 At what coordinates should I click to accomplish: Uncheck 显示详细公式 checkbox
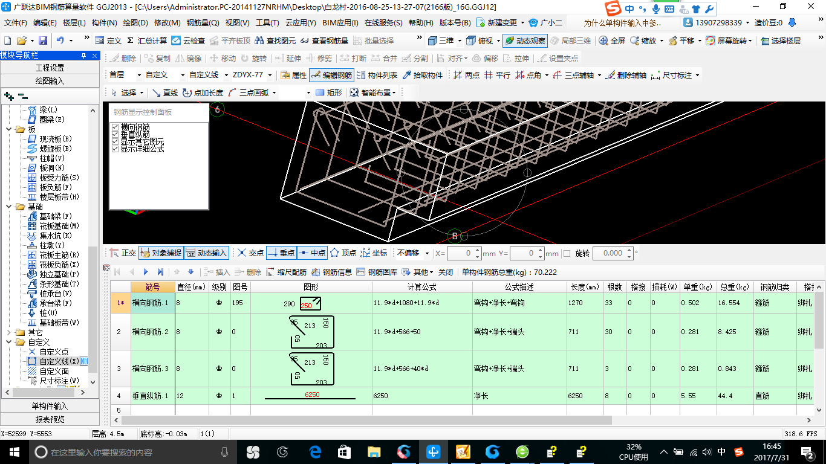tap(115, 149)
